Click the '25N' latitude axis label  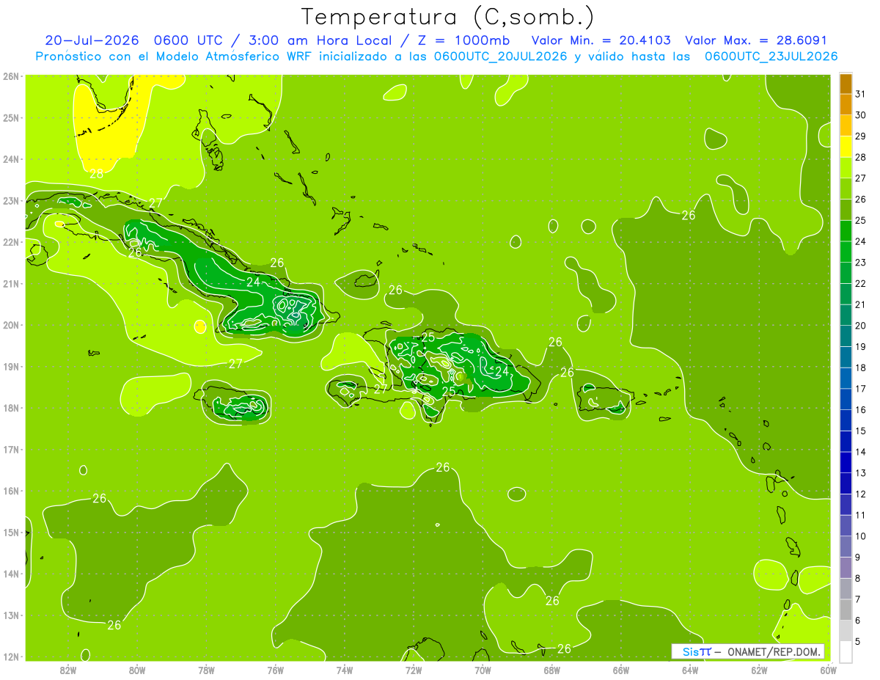(x=10, y=117)
